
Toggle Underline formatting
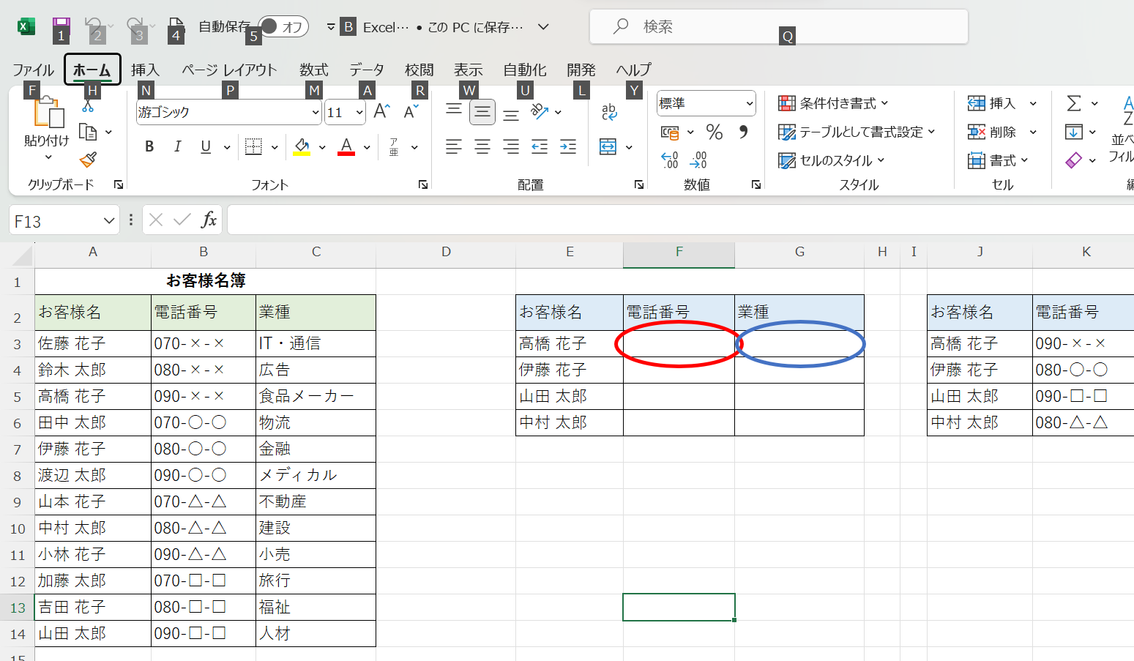[x=206, y=146]
